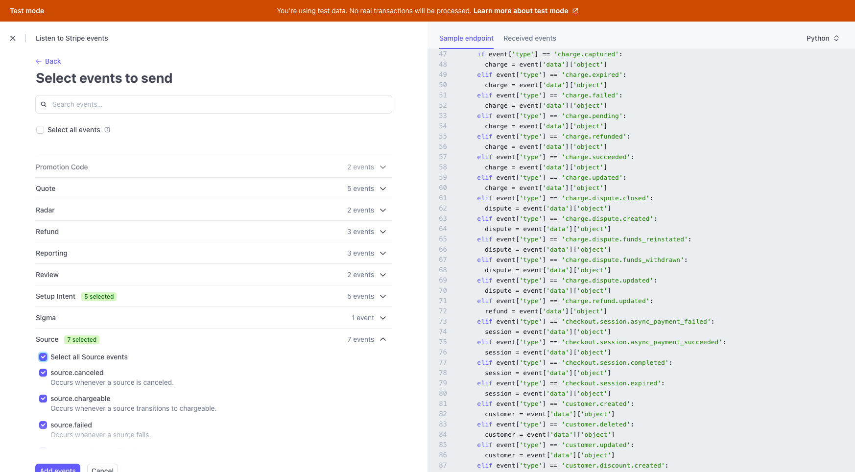Image resolution: width=855 pixels, height=472 pixels.
Task: Click the Promotion Code category label
Action: pos(62,167)
